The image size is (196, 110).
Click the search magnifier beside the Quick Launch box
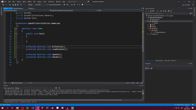[88, 2]
